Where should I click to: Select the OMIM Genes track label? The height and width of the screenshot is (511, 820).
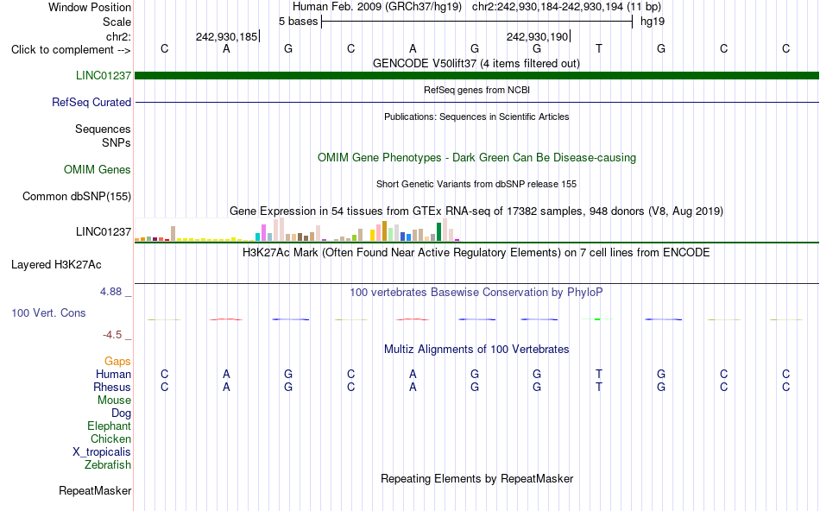tap(98, 170)
